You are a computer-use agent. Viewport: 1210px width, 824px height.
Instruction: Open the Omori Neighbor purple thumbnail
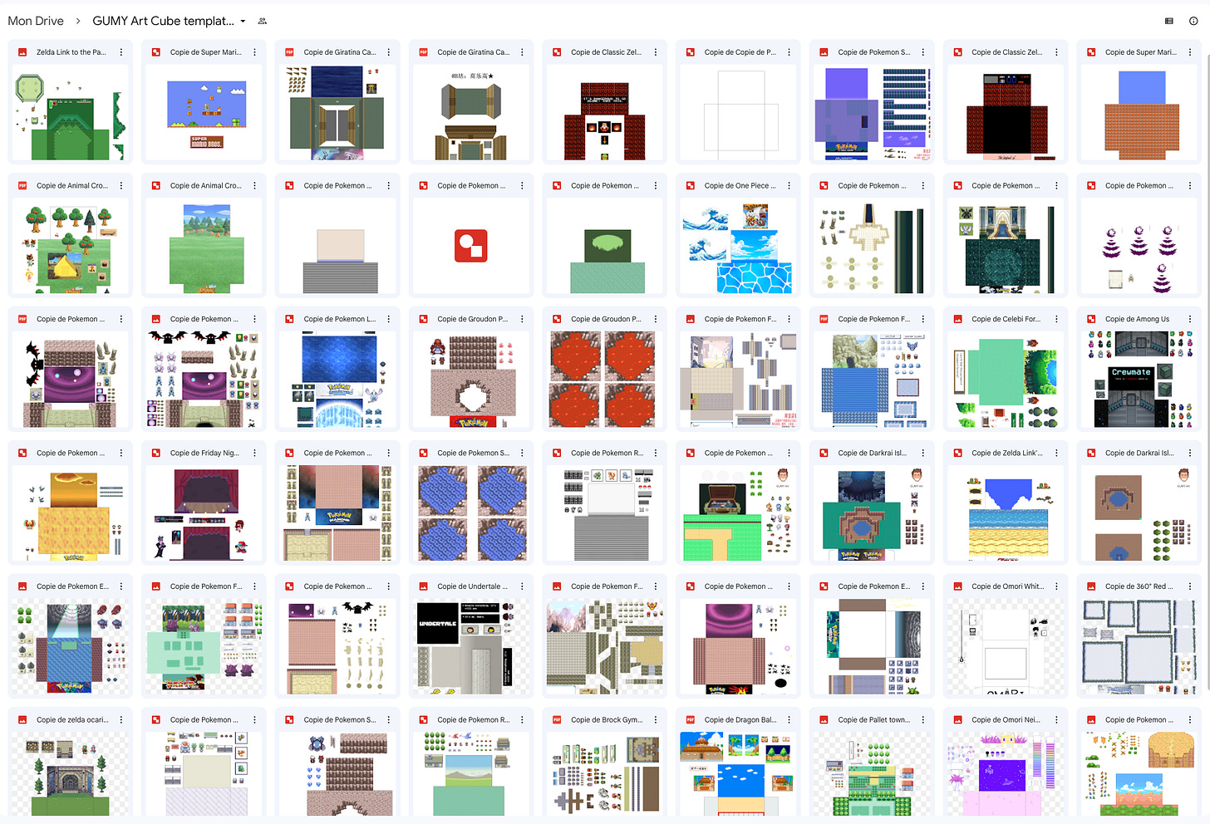(x=1006, y=773)
